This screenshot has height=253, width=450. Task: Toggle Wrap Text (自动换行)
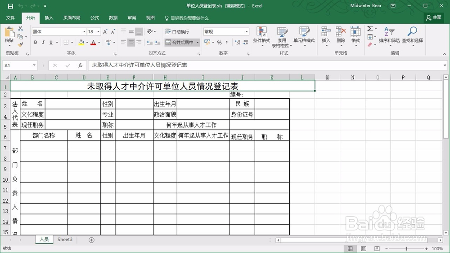coord(177,31)
